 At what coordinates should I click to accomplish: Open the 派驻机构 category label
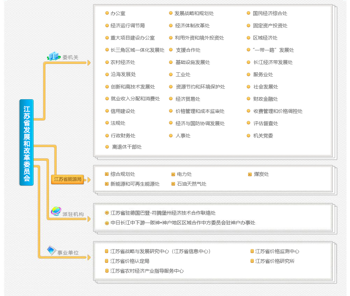[73, 214]
